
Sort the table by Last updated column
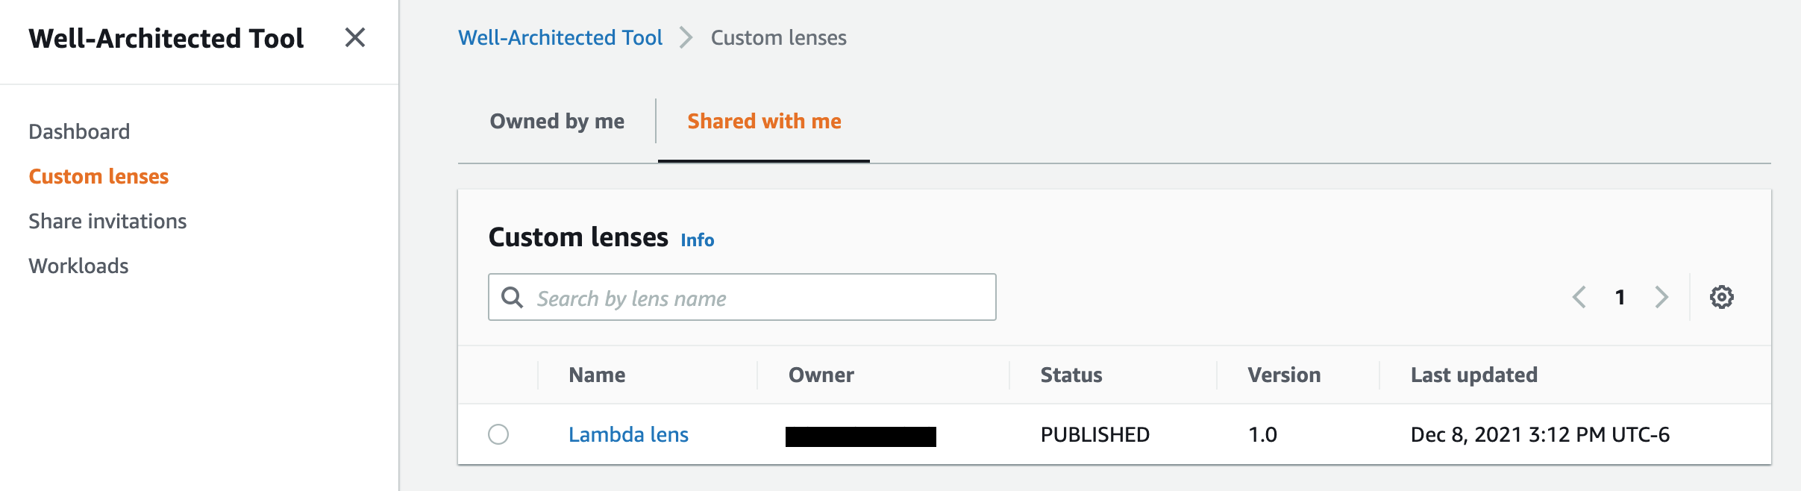1473,375
